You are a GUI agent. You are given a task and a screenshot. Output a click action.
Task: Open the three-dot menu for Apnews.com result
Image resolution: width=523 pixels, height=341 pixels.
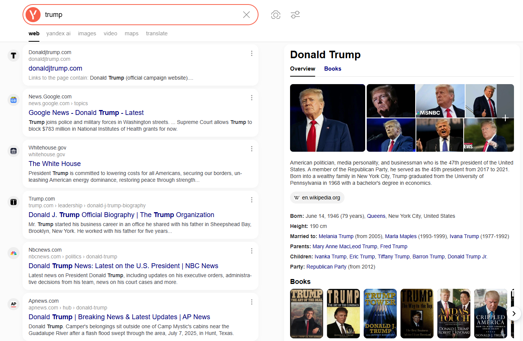click(251, 302)
